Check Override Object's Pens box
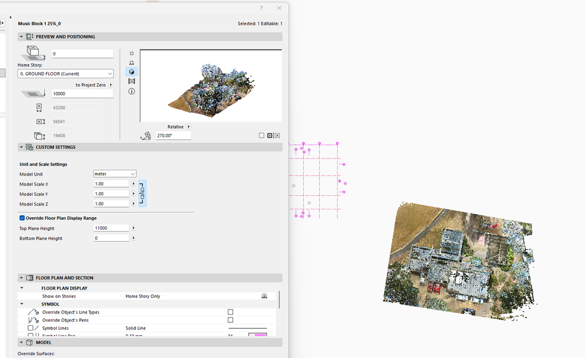Image resolution: width=585 pixels, height=358 pixels. point(230,320)
